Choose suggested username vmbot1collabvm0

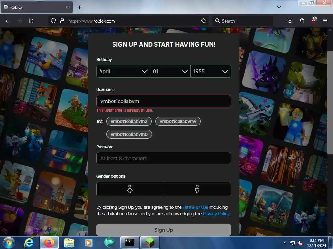coord(129,134)
